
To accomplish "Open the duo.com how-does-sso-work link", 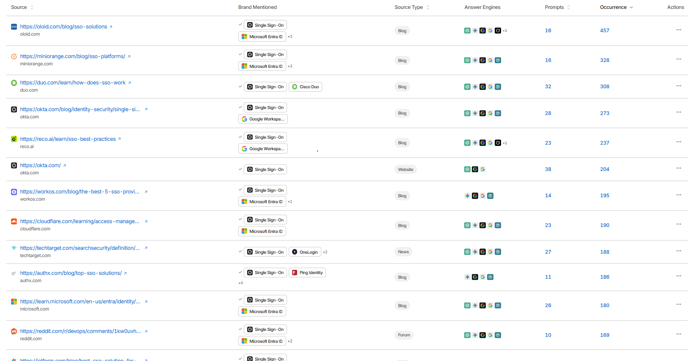I will point(73,83).
